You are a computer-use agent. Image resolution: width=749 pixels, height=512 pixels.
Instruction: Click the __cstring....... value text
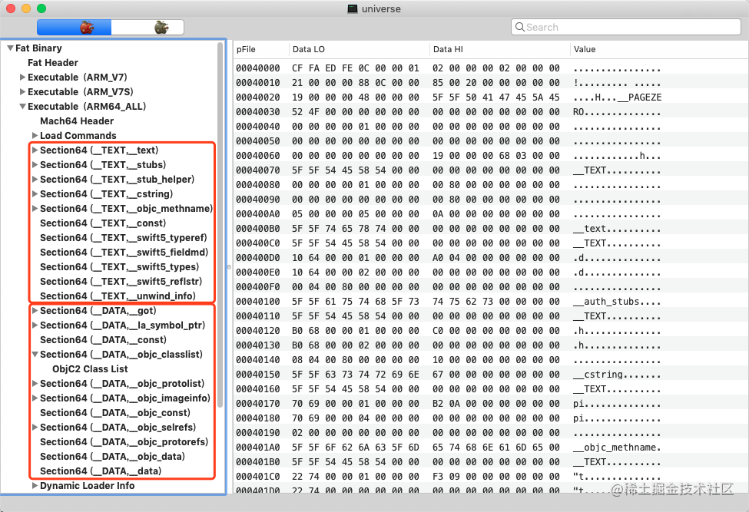pyautogui.click(x=617, y=375)
